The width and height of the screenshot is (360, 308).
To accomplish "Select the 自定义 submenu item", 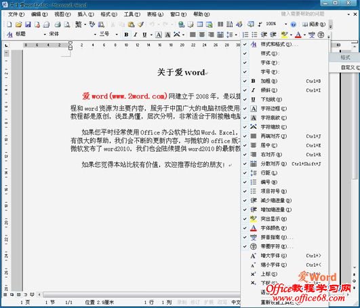I will [x=344, y=68].
